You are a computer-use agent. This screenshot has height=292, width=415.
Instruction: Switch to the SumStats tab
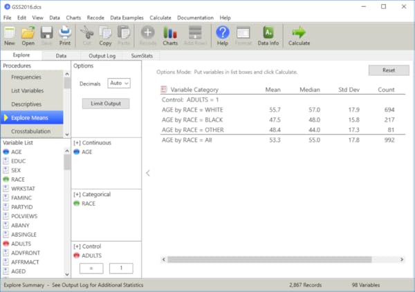tap(142, 56)
